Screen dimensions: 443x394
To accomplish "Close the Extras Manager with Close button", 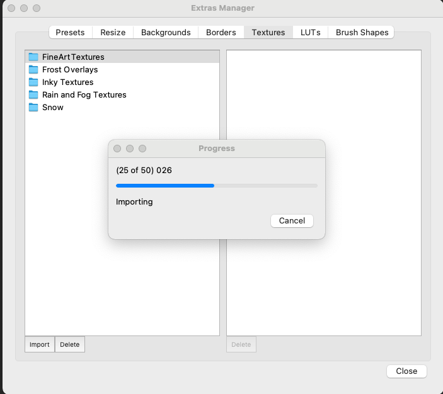I will click(406, 371).
